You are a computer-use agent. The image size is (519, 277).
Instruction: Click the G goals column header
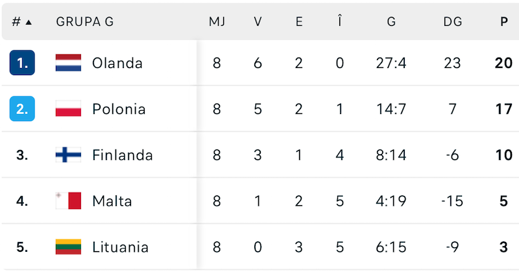coord(391,21)
